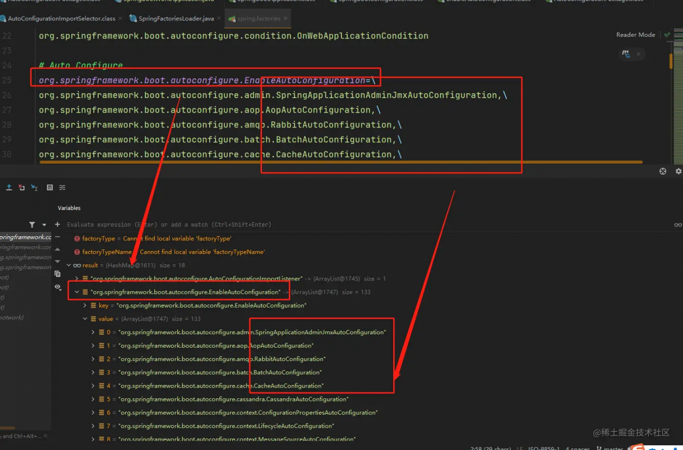Screen dimensions: 683x450
Task: Click the red-cross Drop Frame icon
Action: 21,188
